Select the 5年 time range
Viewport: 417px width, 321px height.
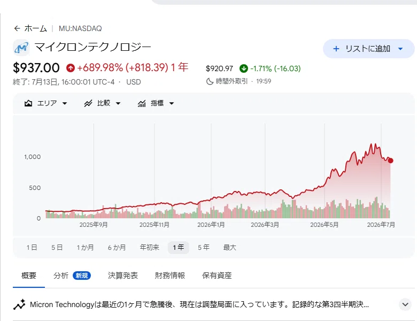pyautogui.click(x=204, y=248)
